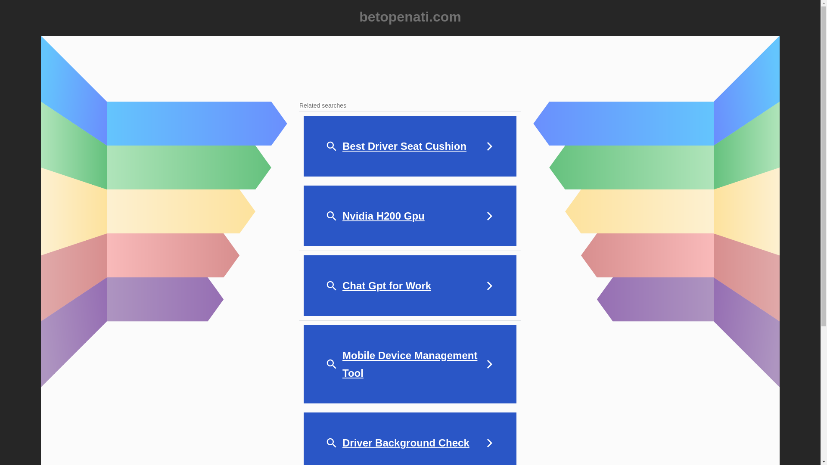This screenshot has width=827, height=465.
Task: Click the search icon beside Mobile Device Management Tool
Action: click(331, 364)
